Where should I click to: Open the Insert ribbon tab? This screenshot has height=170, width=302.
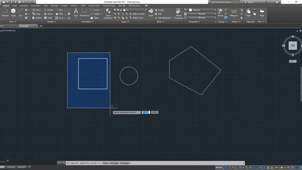[14, 6]
